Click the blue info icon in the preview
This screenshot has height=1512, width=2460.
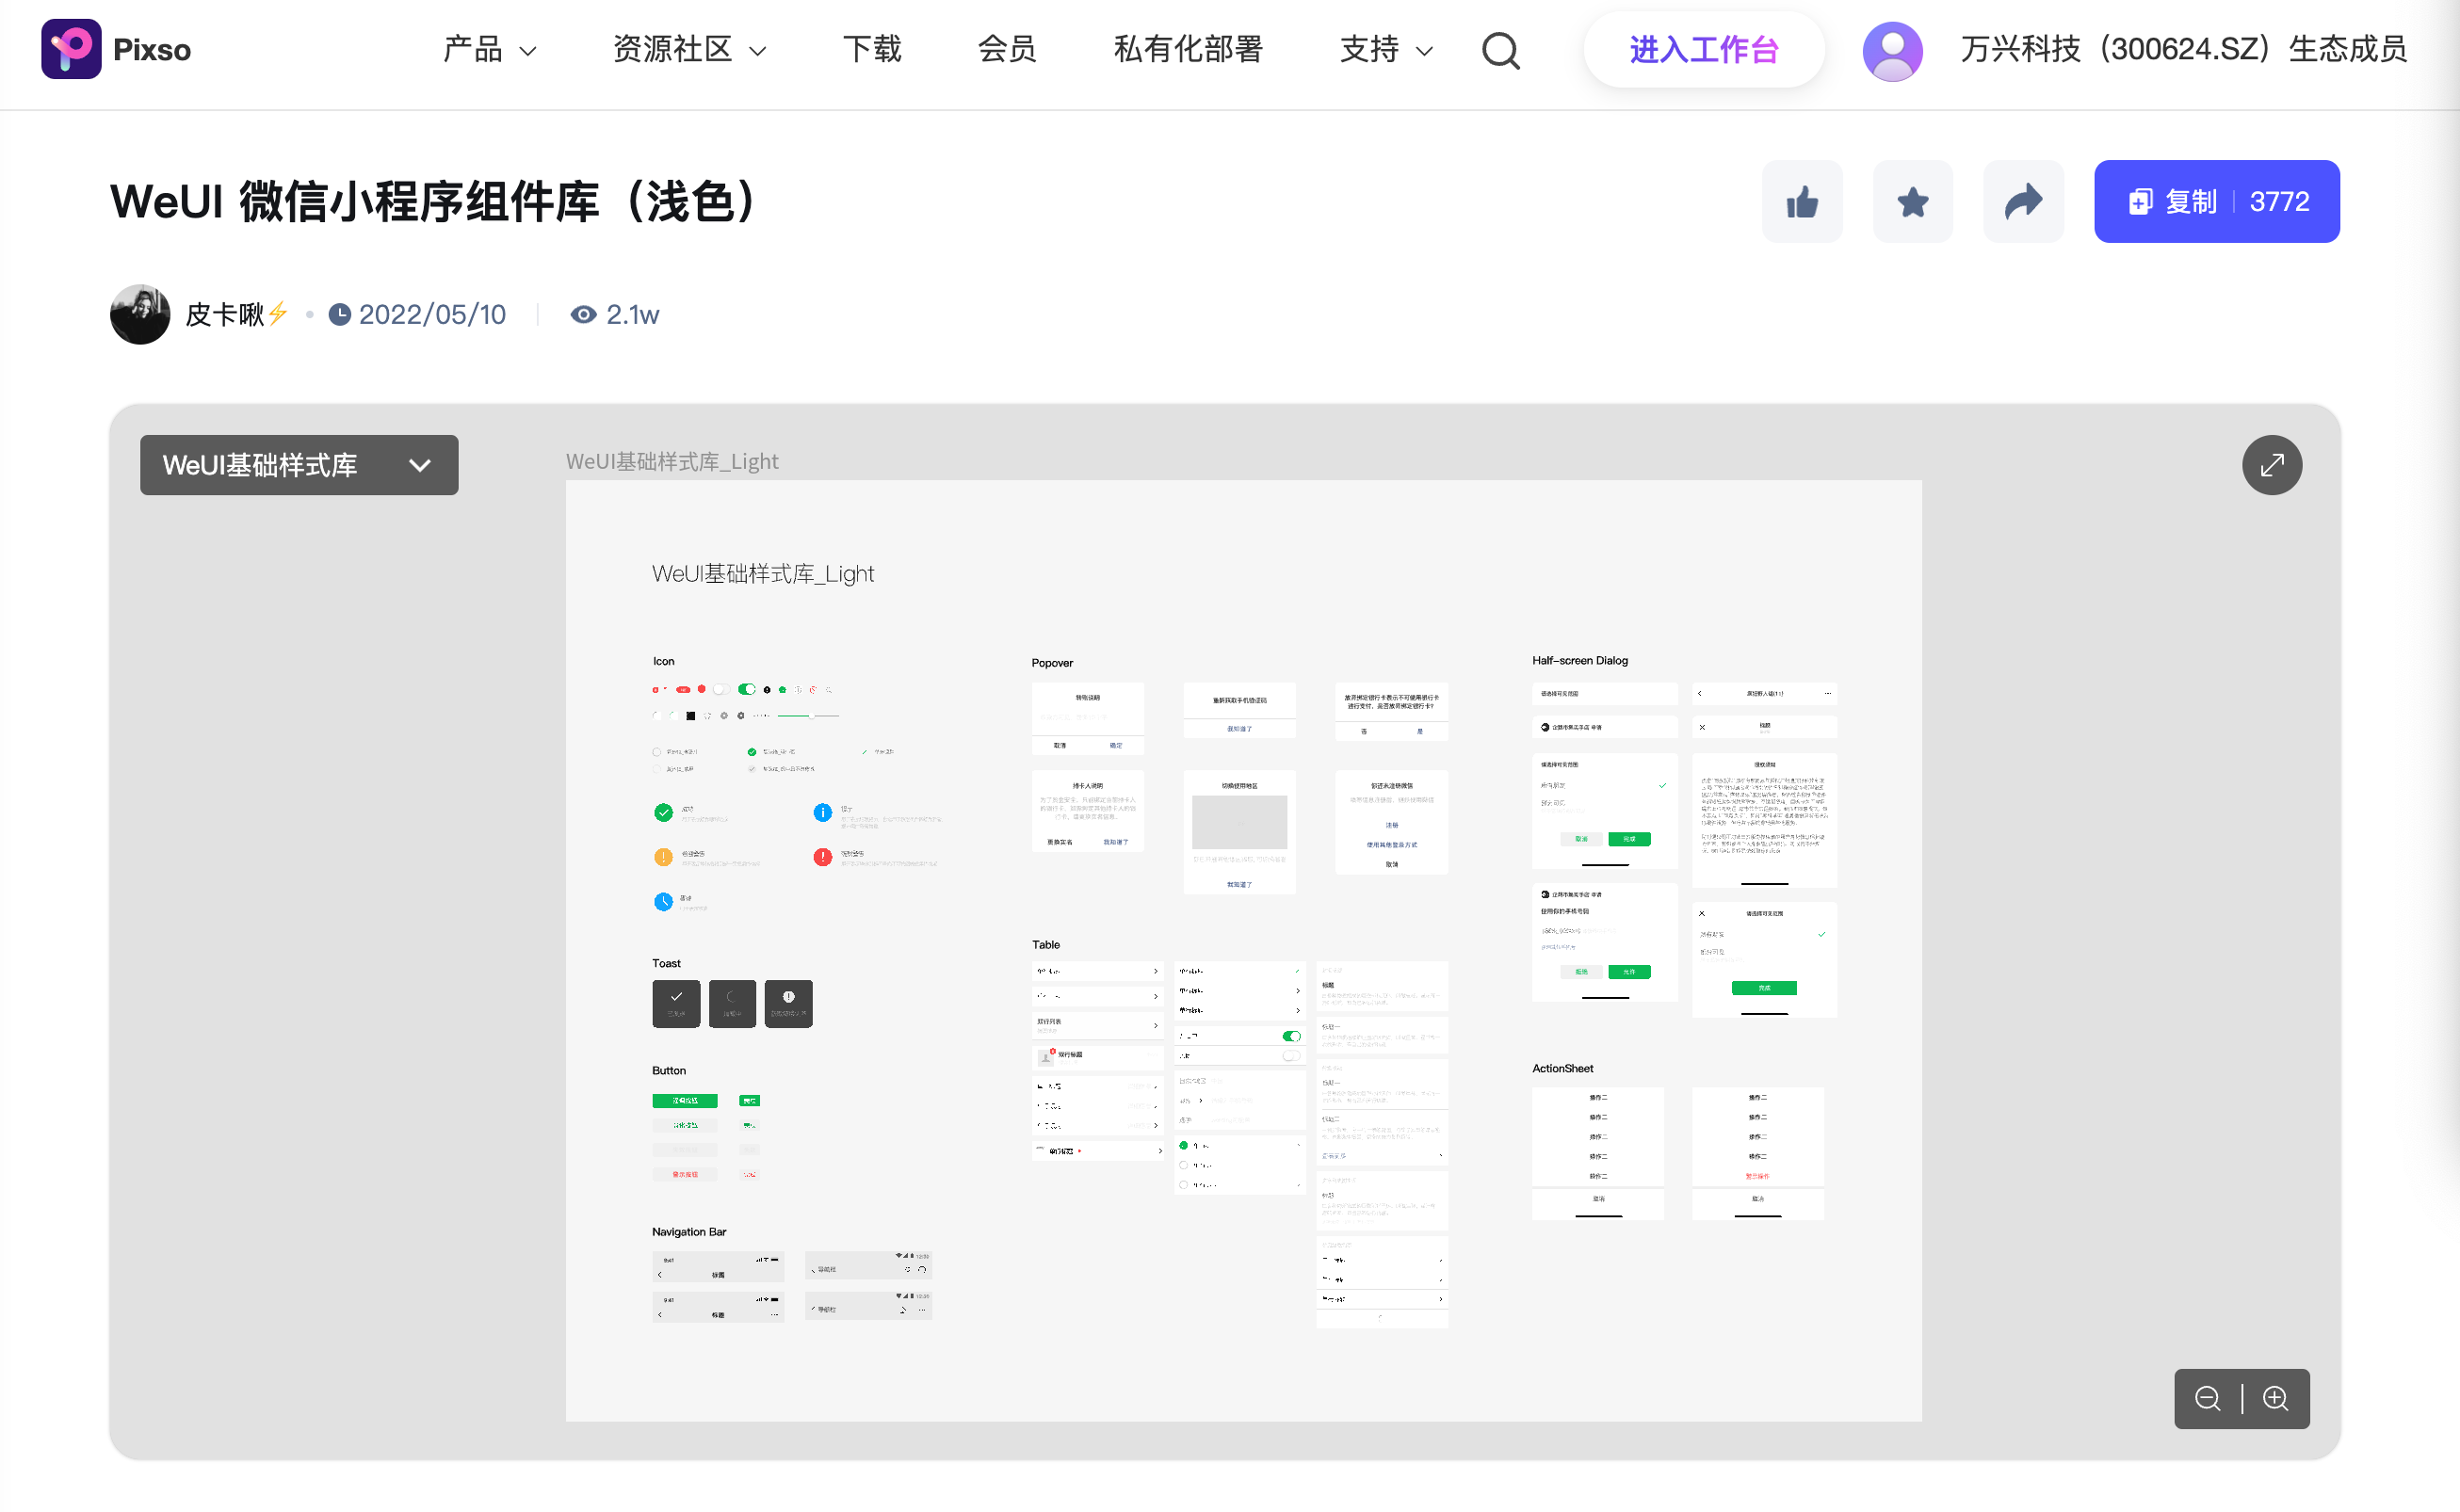click(x=822, y=813)
